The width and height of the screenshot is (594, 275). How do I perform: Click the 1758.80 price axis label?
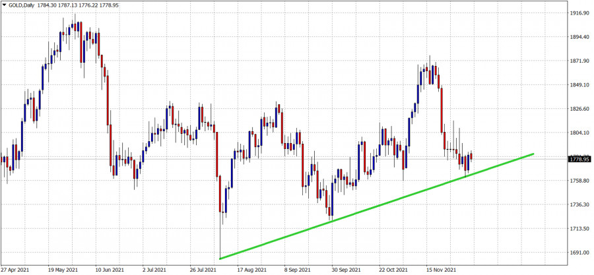[x=580, y=181]
